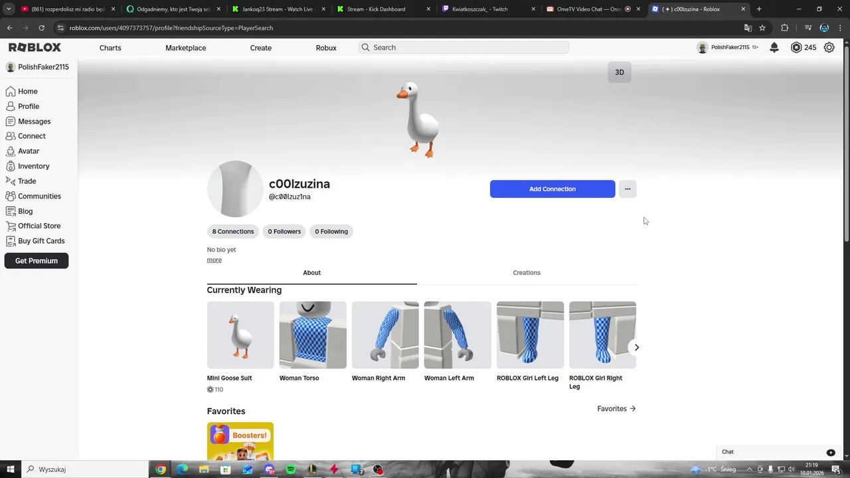Viewport: 850px width, 478px height.
Task: Open Robux in the top navigation
Action: (x=326, y=48)
